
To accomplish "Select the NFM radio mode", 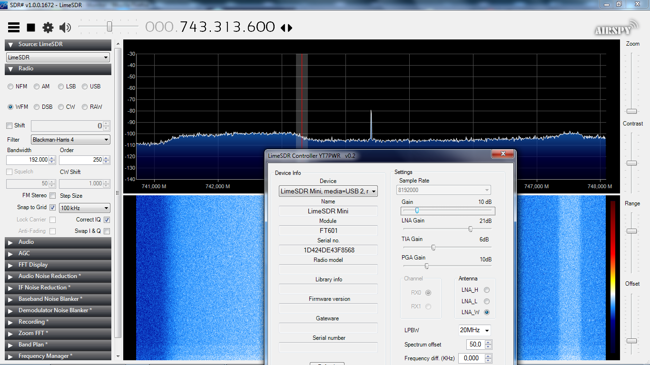I will coord(10,86).
